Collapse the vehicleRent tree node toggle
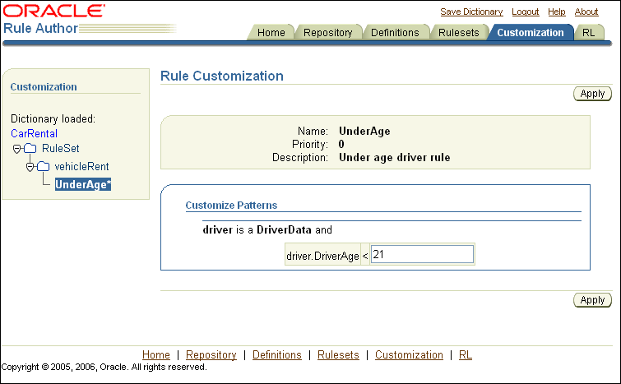Image resolution: width=621 pixels, height=384 pixels. (30, 167)
